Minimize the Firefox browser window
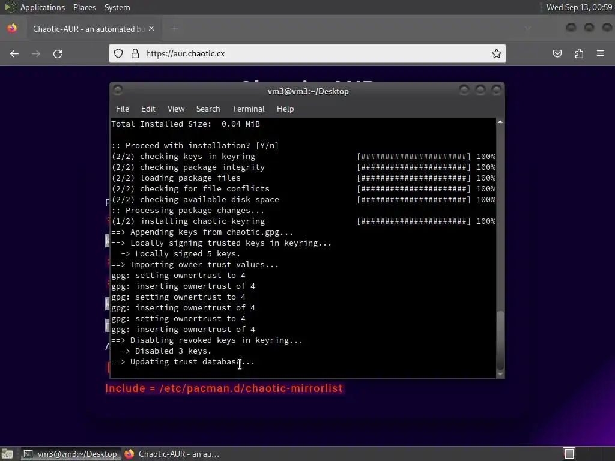The width and height of the screenshot is (615, 461). (571, 28)
